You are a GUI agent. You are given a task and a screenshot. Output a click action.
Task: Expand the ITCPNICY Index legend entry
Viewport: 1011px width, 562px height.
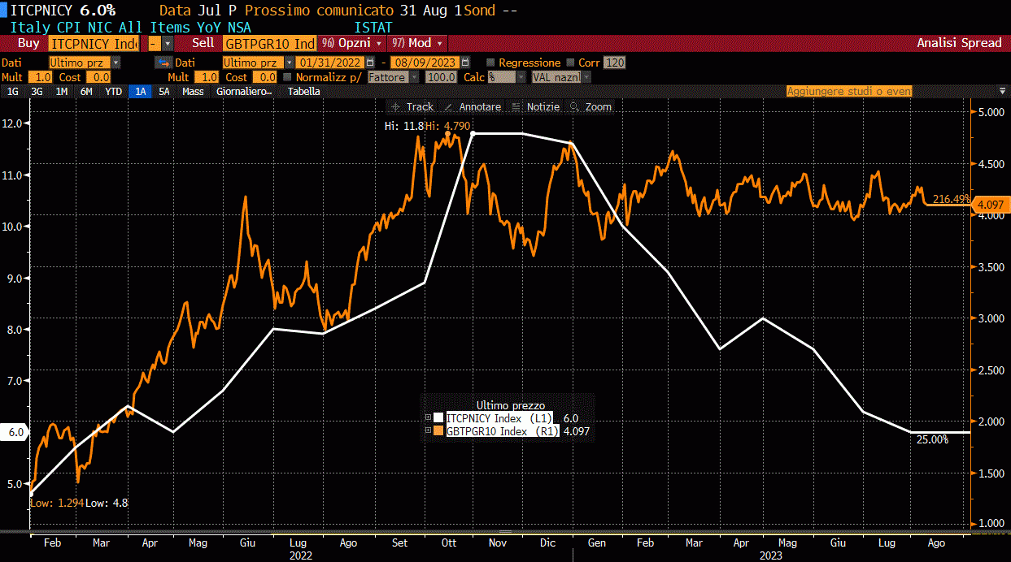pyautogui.click(x=428, y=417)
